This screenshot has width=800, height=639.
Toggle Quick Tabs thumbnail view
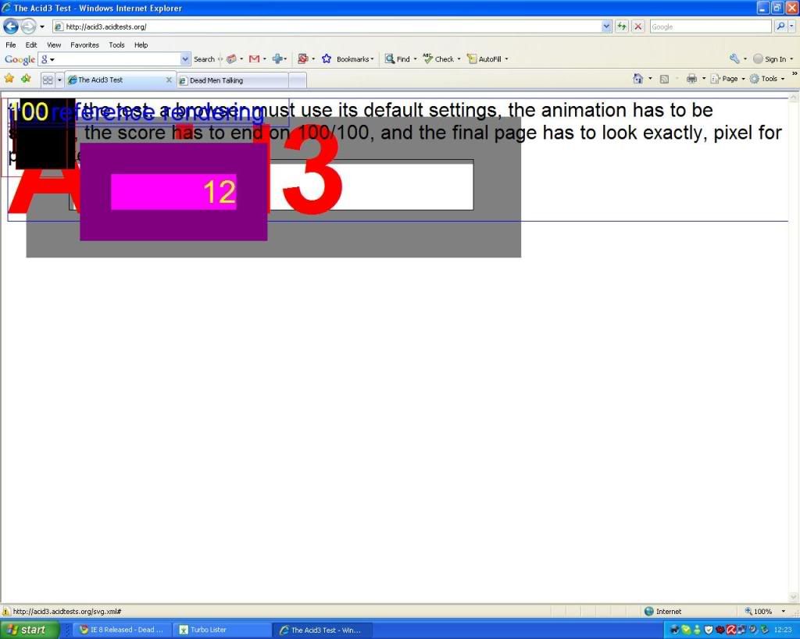pyautogui.click(x=48, y=80)
